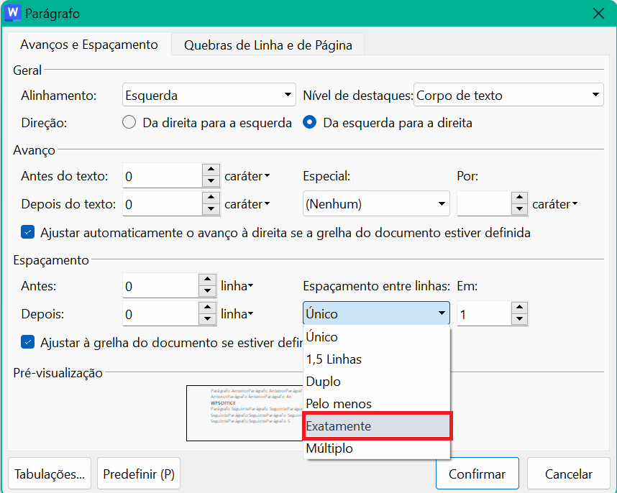Open the Especial dropdown showing (Nenhum)
The height and width of the screenshot is (493, 617).
coord(375,203)
